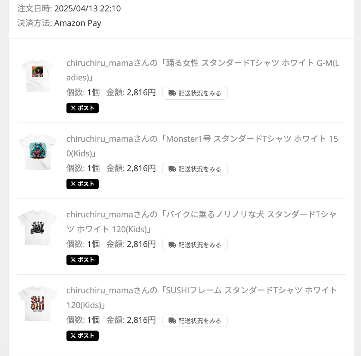The height and width of the screenshot is (356, 361).
Task: Click the dog on motorcycle T-shirt thumbnail
Action: pos(38,227)
